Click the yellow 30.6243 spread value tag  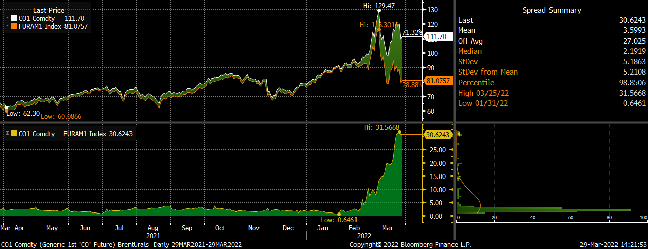pos(436,135)
